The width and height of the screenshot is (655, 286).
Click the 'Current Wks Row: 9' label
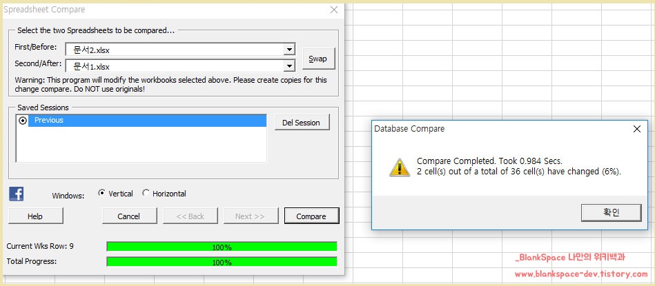40,247
